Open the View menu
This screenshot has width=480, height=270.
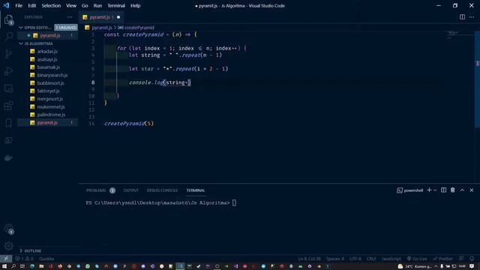click(71, 5)
